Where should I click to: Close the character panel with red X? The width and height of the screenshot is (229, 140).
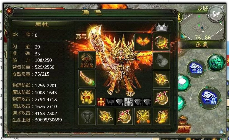[x=9, y=11]
